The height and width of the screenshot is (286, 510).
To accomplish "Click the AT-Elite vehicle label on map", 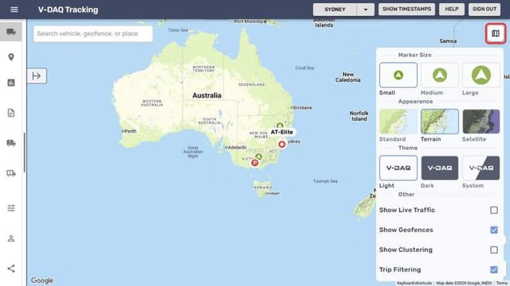I will [x=281, y=132].
